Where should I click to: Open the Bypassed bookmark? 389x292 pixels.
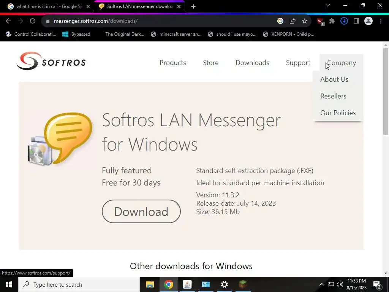point(76,34)
